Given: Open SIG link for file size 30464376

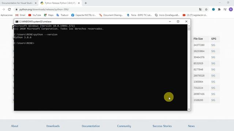Looking at the screenshot, I should click(x=213, y=57).
